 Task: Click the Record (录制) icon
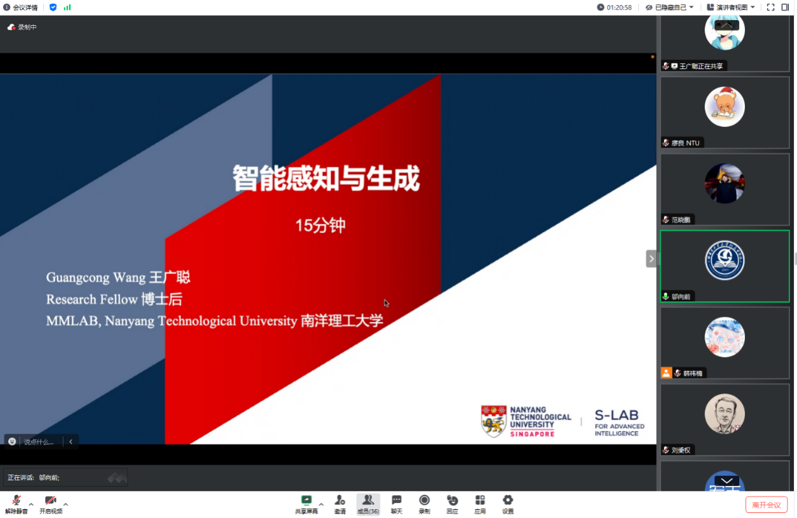[x=425, y=504]
